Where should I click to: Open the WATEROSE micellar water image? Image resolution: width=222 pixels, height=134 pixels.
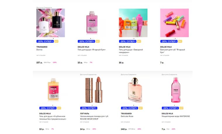click(176, 90)
